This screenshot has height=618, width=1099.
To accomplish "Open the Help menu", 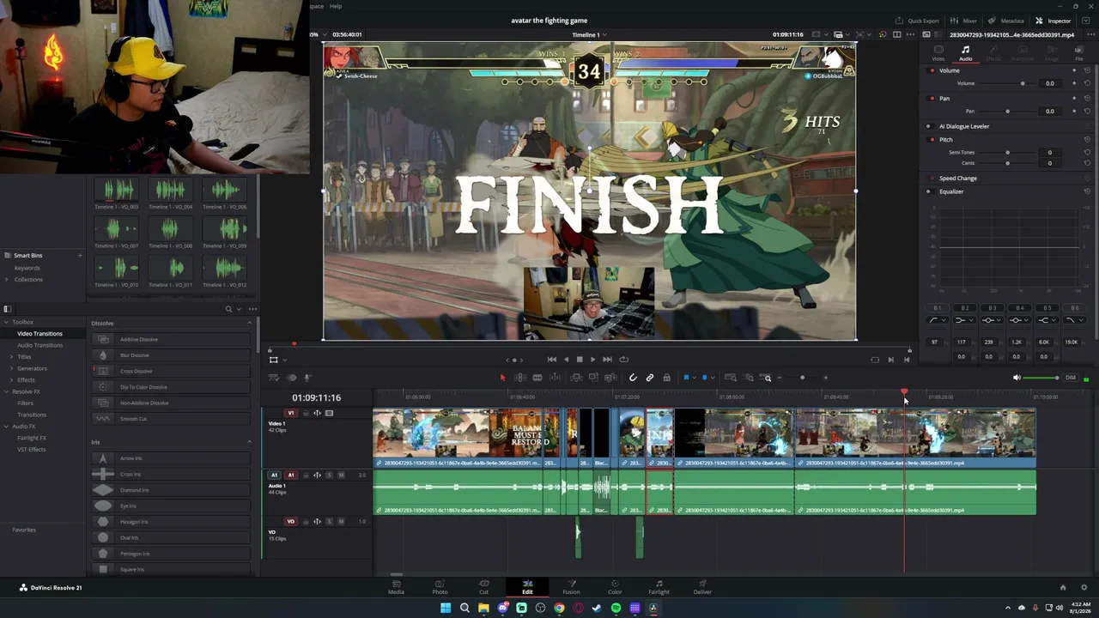I will (336, 6).
